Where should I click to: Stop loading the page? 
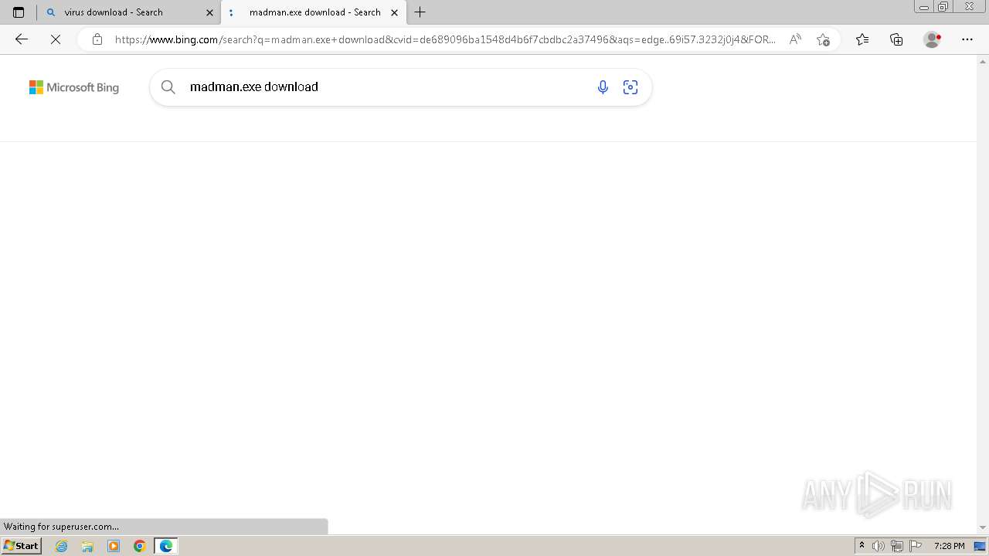56,39
